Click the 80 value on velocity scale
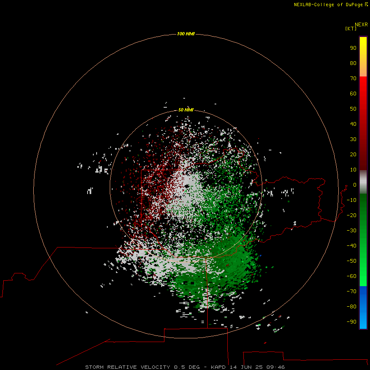Viewport: 370px width, 370px height. click(353, 63)
